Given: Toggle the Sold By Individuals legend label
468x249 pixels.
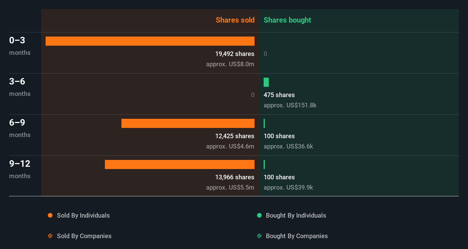Looking at the screenshot, I should click(83, 215).
